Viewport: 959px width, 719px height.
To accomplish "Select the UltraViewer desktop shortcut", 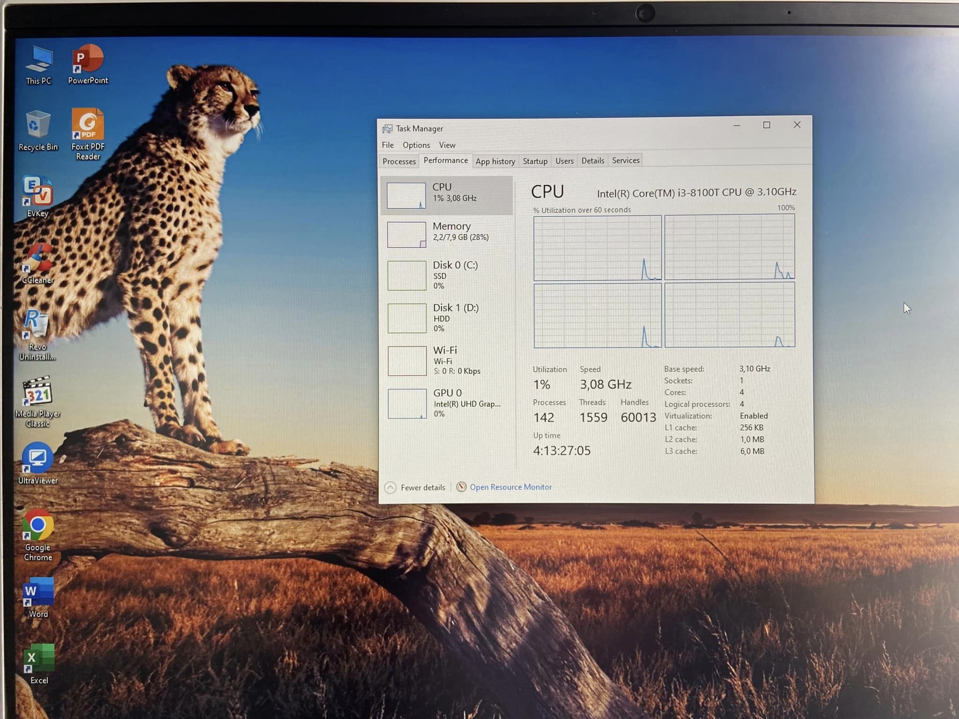I will tap(37, 463).
